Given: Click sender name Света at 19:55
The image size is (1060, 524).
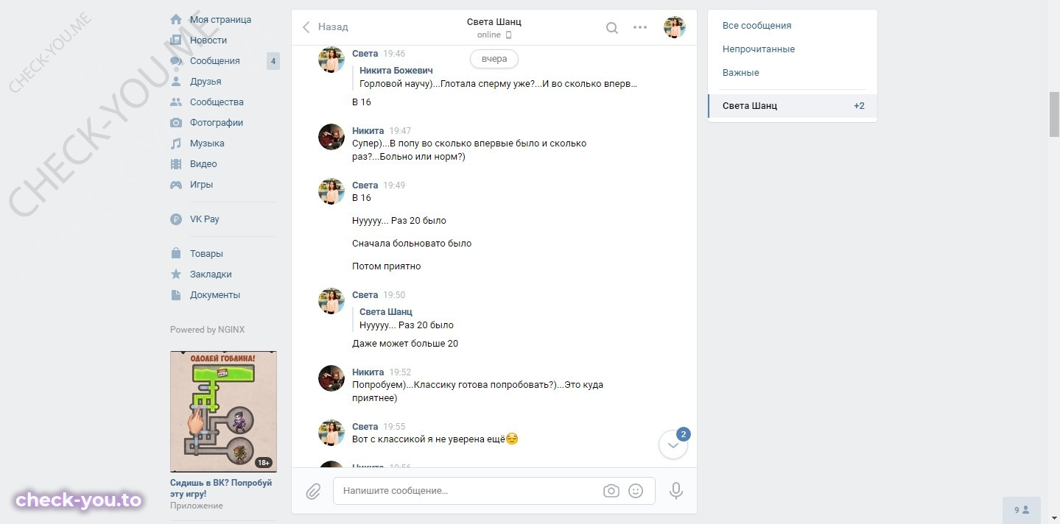Looking at the screenshot, I should click(x=365, y=427).
